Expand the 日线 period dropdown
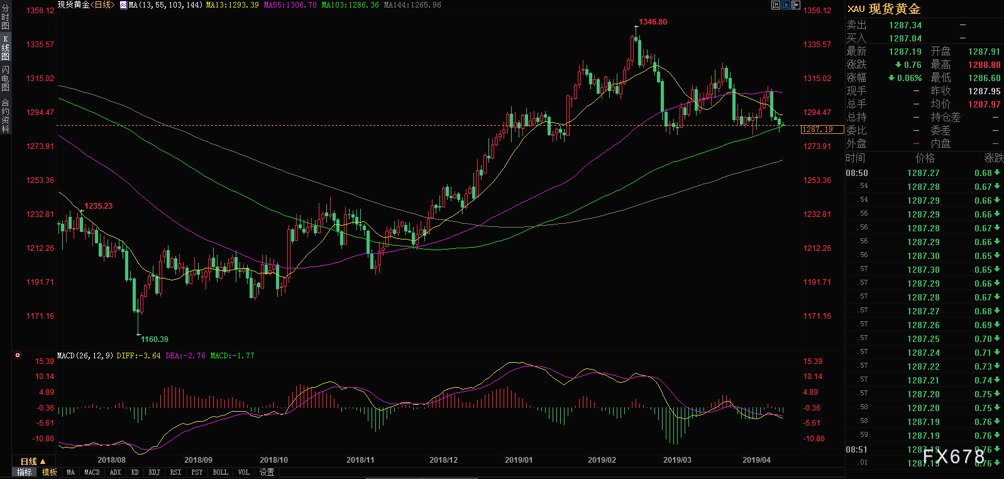This screenshot has width=1004, height=479. pos(33,461)
